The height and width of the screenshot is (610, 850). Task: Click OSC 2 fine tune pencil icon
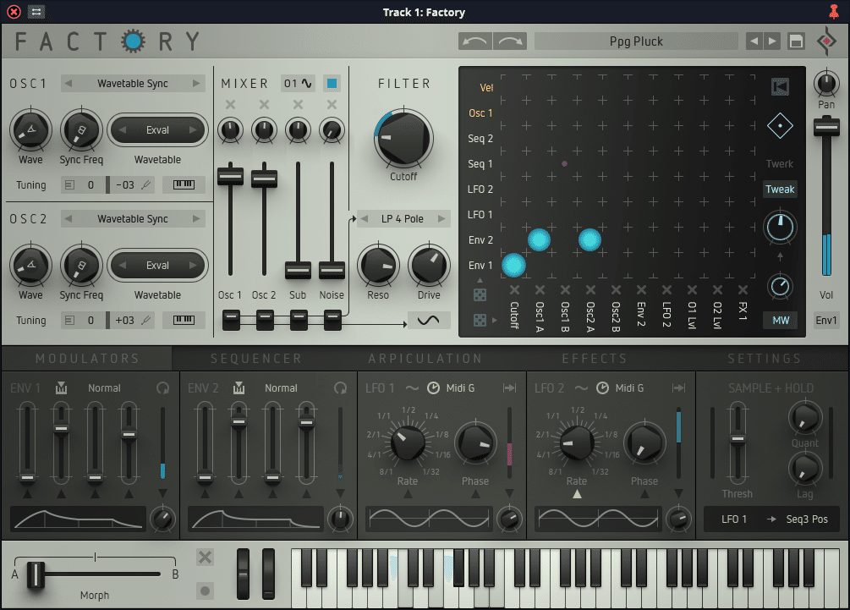[145, 320]
